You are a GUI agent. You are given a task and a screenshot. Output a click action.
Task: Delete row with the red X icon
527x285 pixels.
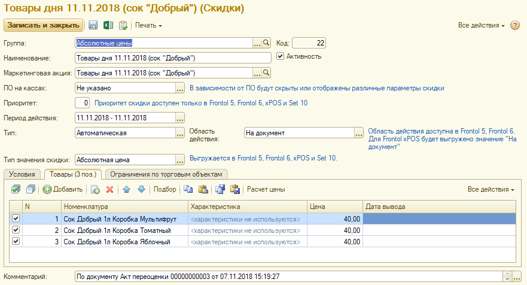[109, 189]
